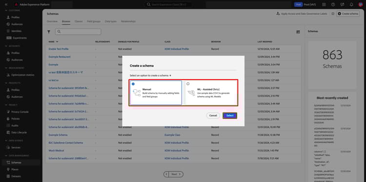The height and width of the screenshot is (182, 366).
Task: Open the Example Schema row link
Action: point(58,135)
